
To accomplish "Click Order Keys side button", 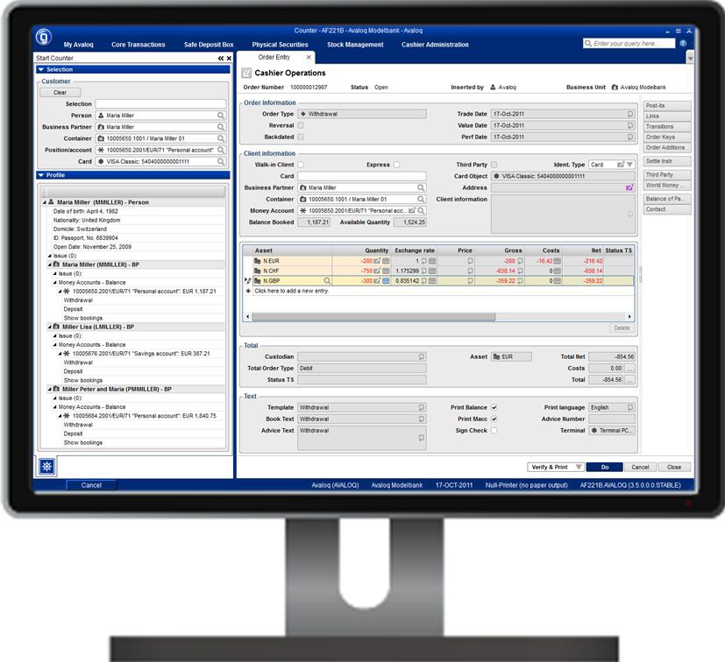I will (667, 137).
